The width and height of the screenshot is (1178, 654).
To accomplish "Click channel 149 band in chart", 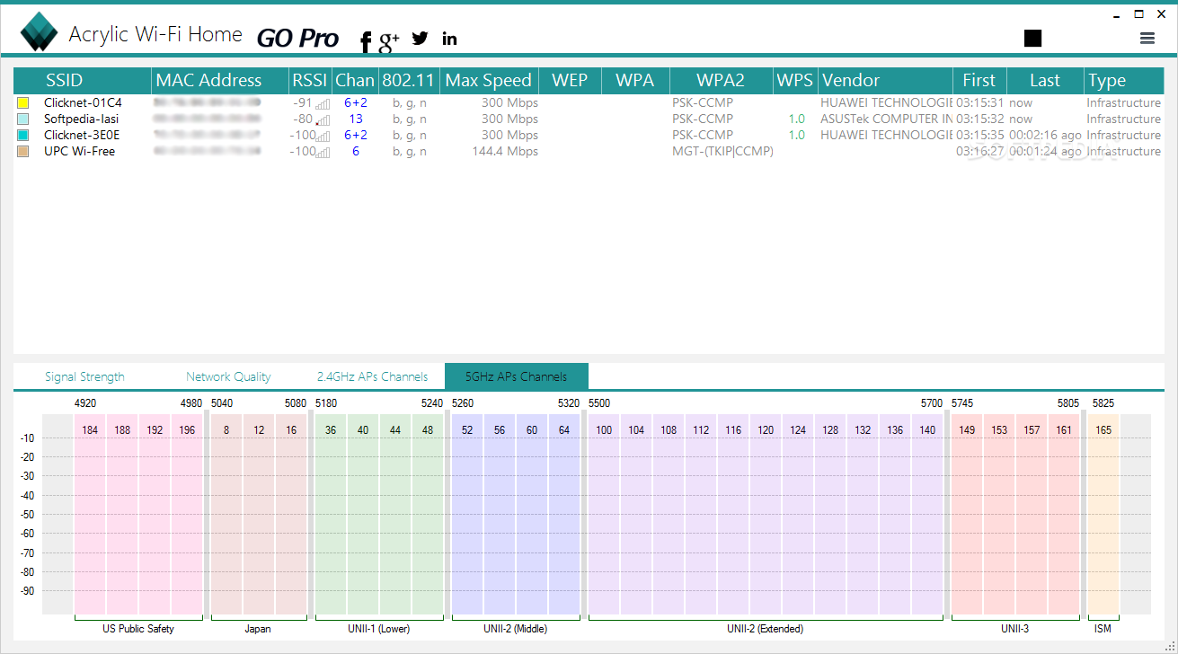I will [x=967, y=514].
